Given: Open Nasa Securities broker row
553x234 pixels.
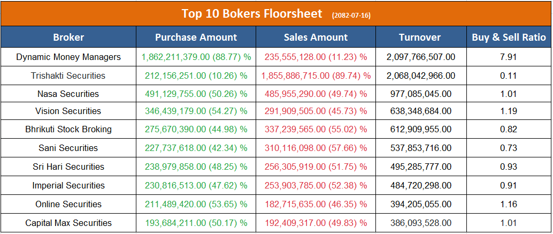Looking at the screenshot, I should [68, 94].
